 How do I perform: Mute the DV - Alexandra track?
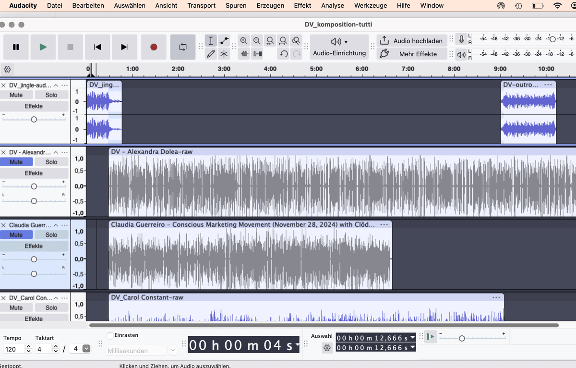(17, 161)
